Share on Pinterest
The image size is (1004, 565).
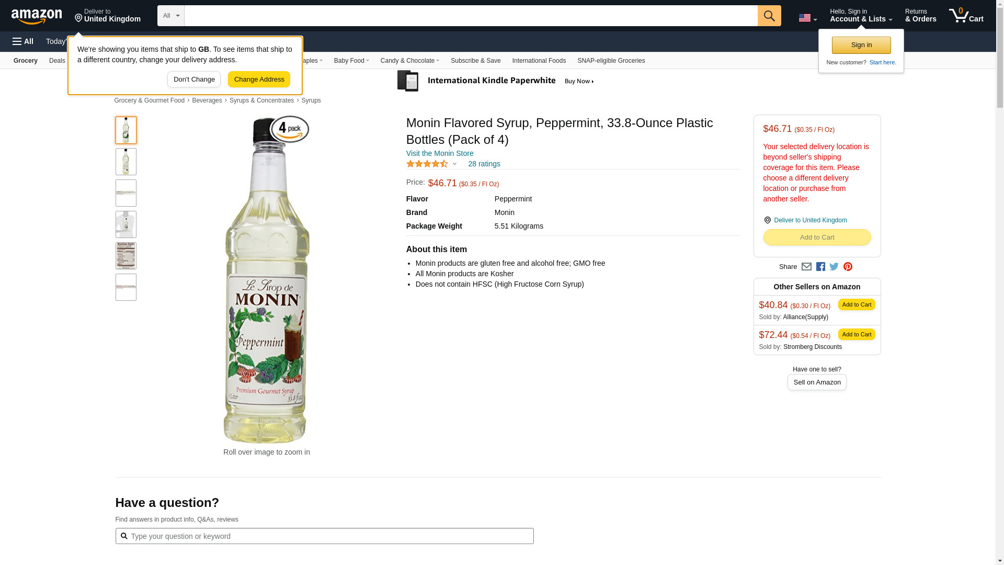tap(848, 267)
